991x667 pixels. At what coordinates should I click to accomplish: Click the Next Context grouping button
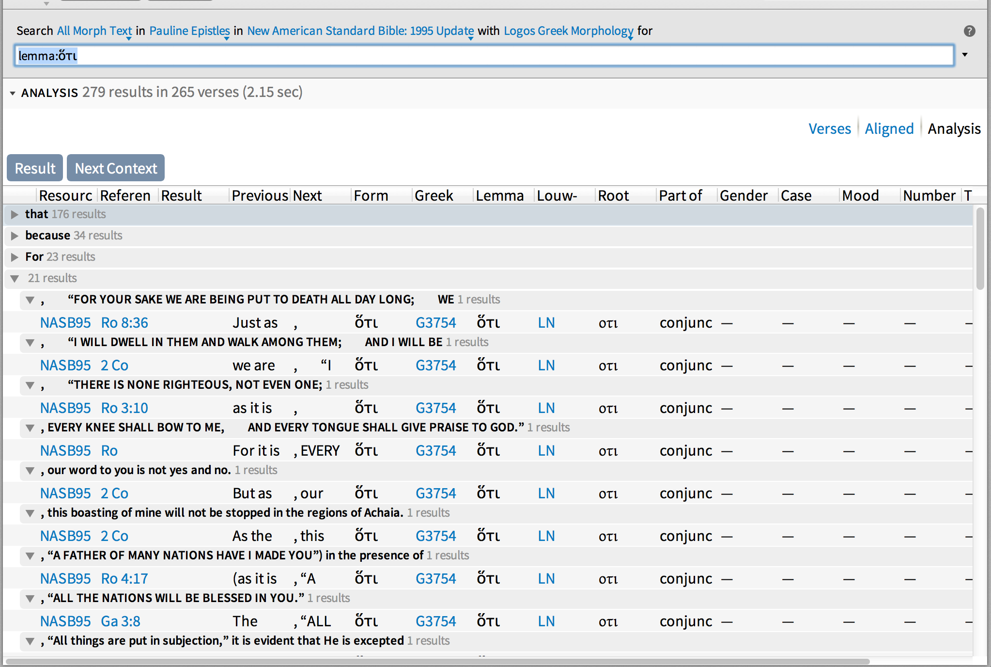pos(116,168)
